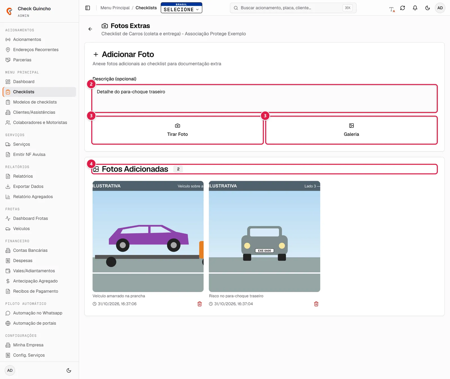Open Modelos de checklists
The image size is (450, 379).
(39, 102)
